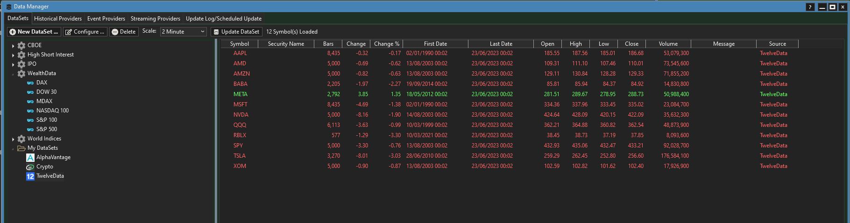Sort by the Volume column header
The width and height of the screenshot is (850, 223).
pyautogui.click(x=668, y=44)
